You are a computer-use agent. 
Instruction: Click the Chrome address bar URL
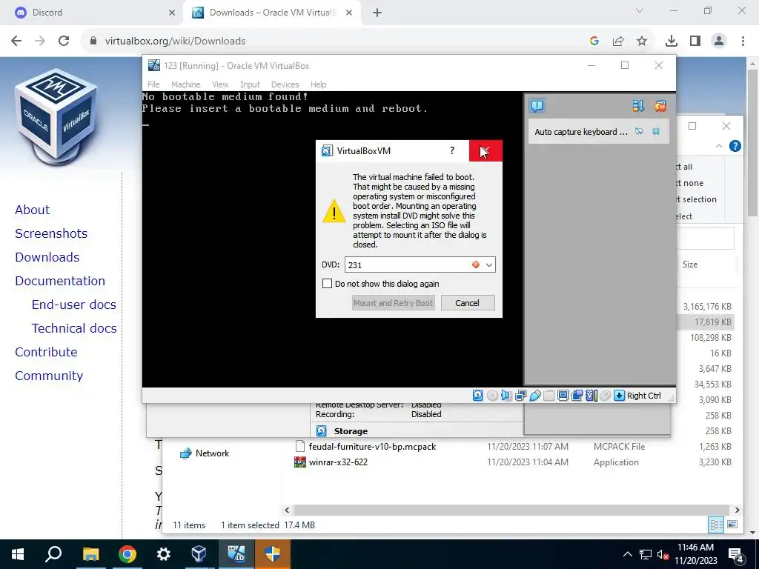[175, 41]
